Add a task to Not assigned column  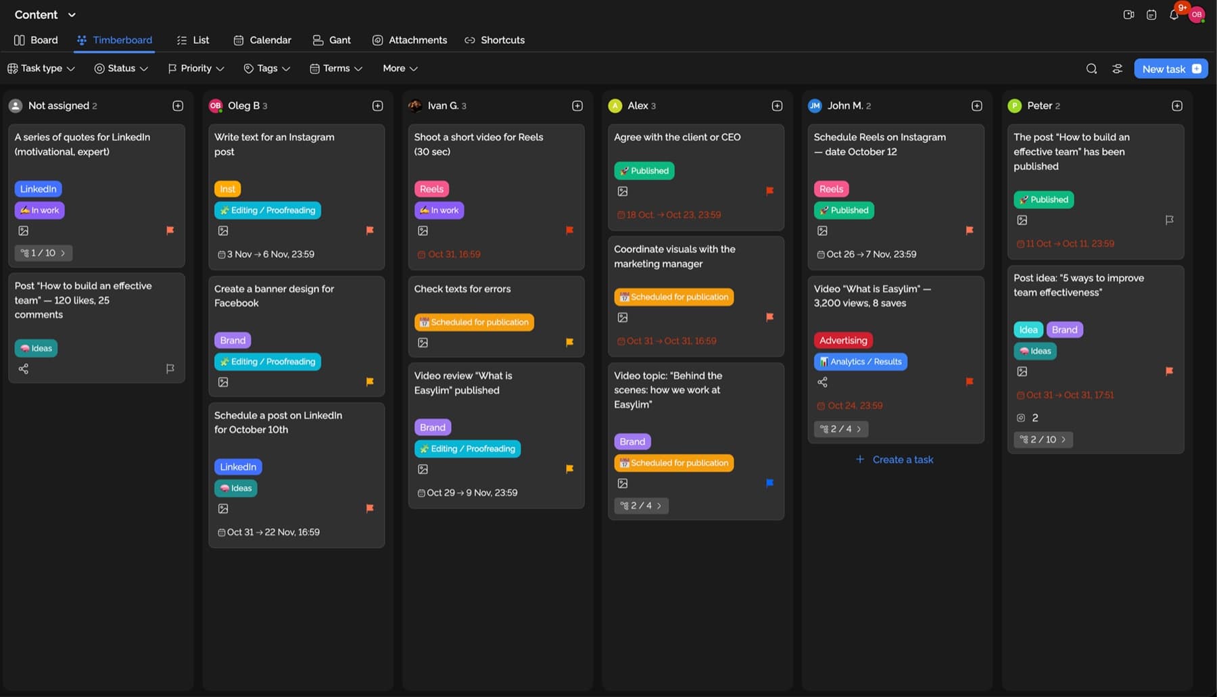[178, 105]
